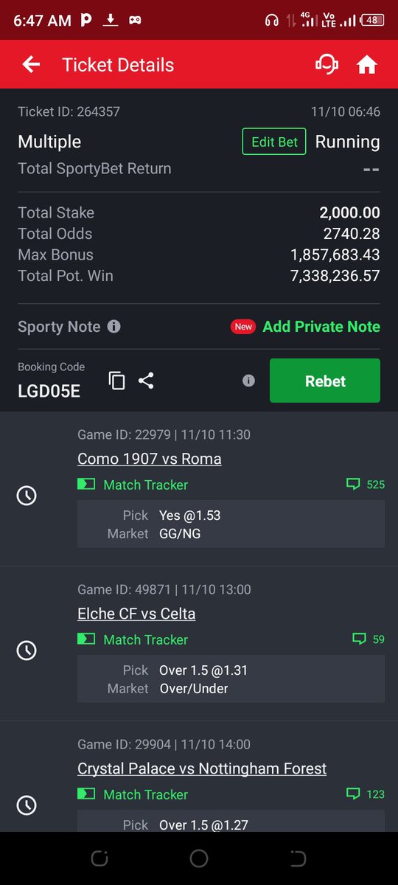
Task: Open Crystal Palace vs Nottingham Forest link
Action: pos(202,768)
